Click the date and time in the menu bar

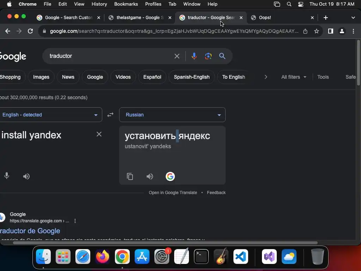(332, 4)
